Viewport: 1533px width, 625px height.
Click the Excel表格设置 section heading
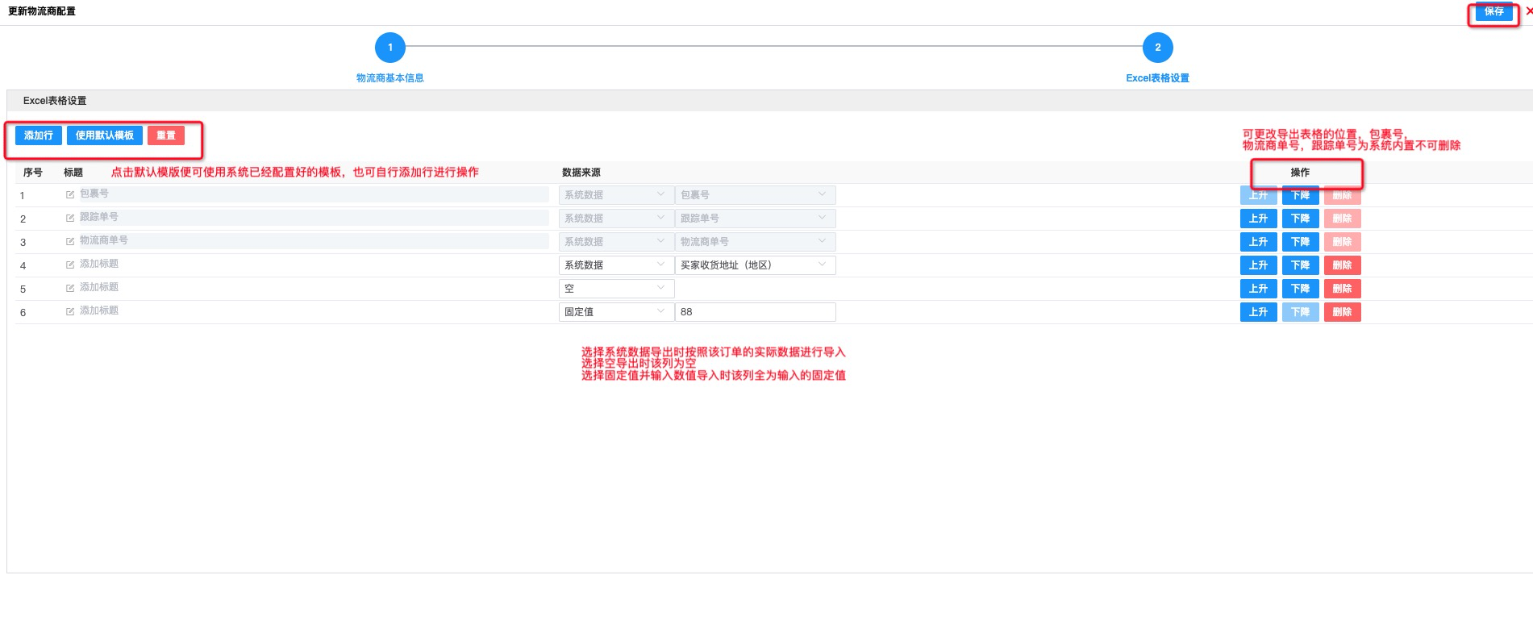click(55, 101)
